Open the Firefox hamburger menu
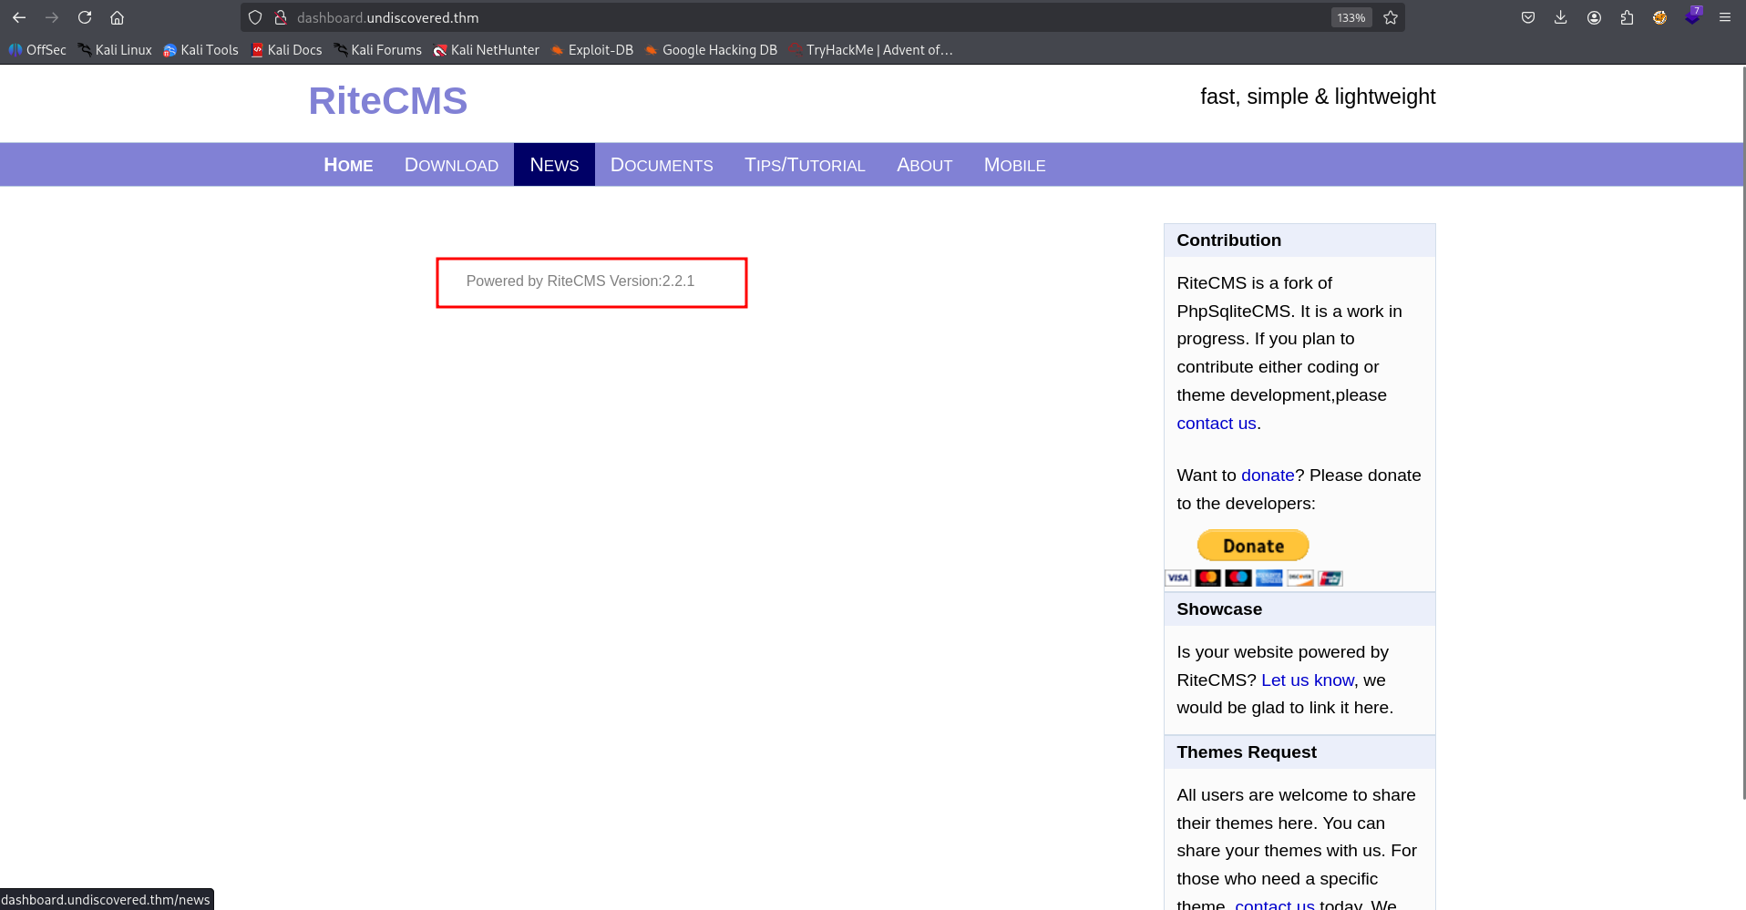This screenshot has height=910, width=1746. 1725,17
